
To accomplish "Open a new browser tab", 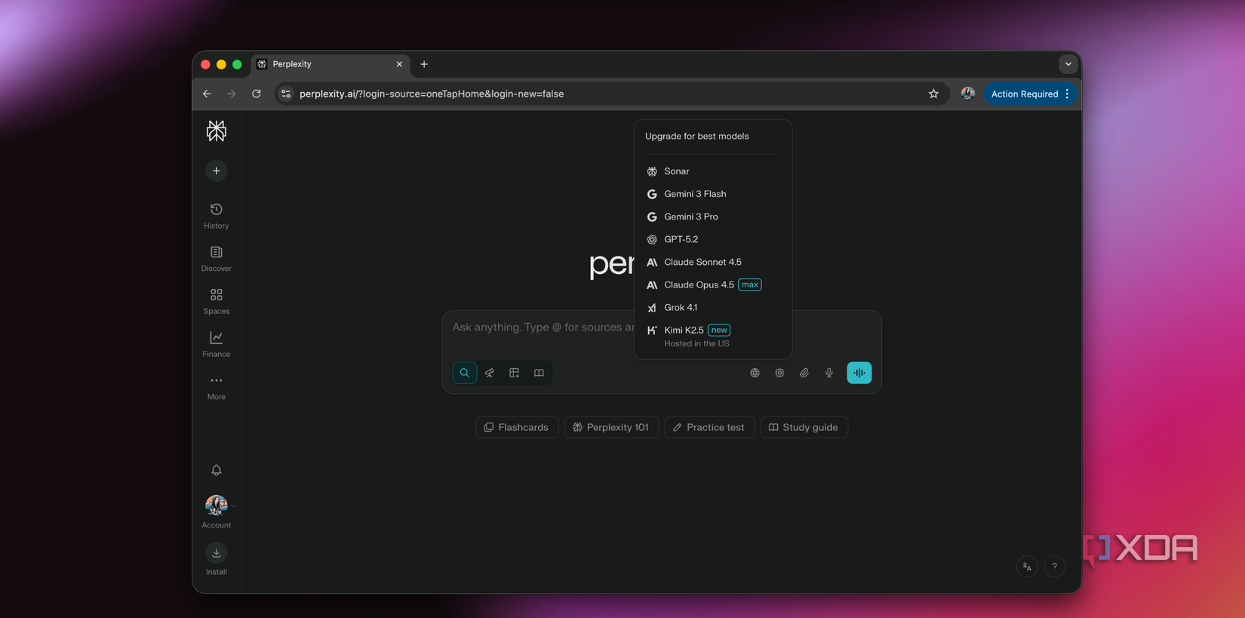I will (x=424, y=64).
